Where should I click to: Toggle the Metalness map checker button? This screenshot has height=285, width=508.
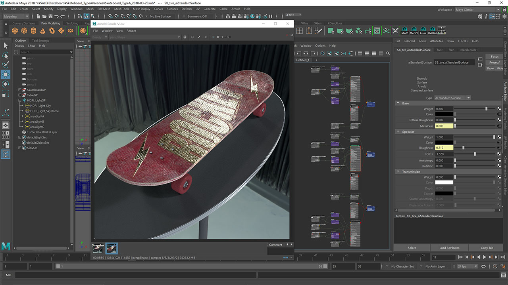click(499, 126)
